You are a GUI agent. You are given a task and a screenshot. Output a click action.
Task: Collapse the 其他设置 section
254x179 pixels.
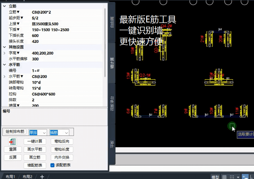click(x=4, y=47)
